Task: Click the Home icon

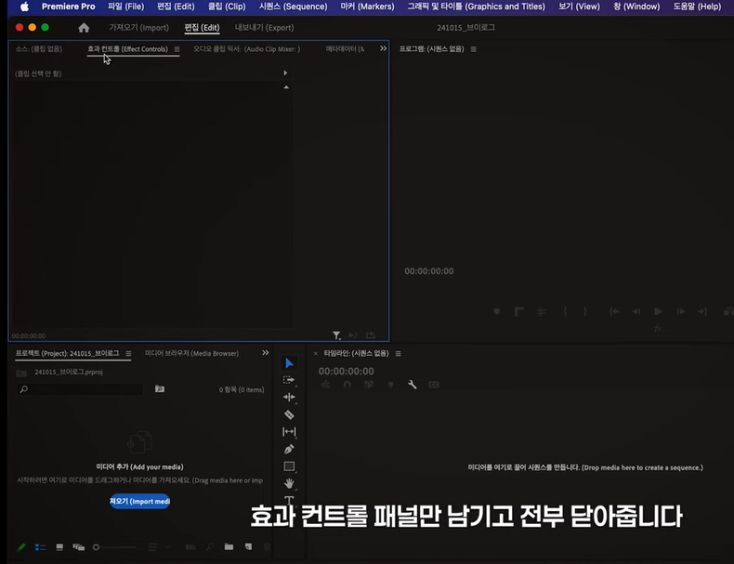Action: pos(84,28)
